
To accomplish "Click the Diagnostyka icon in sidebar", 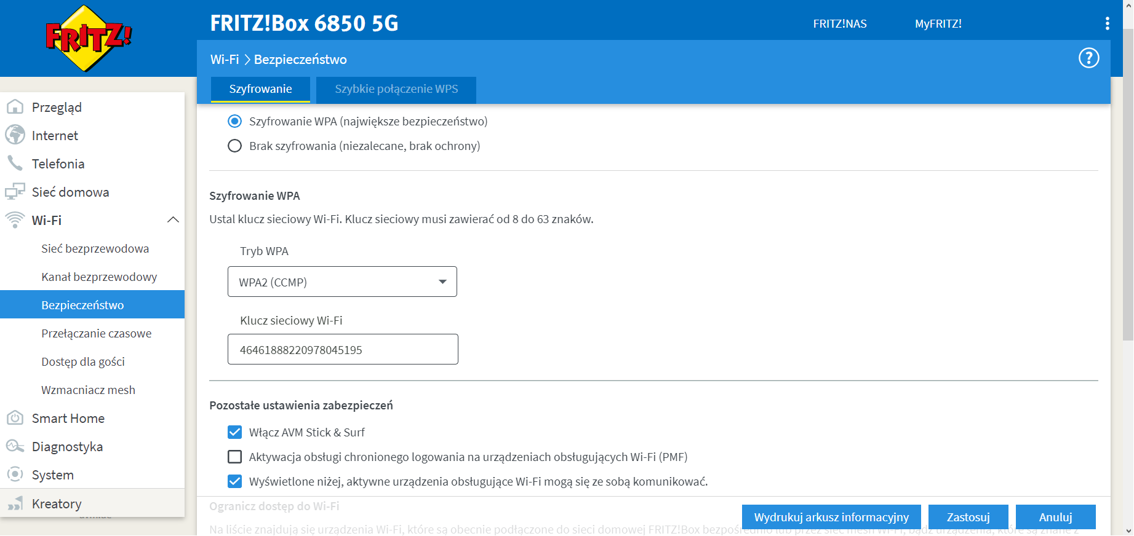I will point(15,446).
